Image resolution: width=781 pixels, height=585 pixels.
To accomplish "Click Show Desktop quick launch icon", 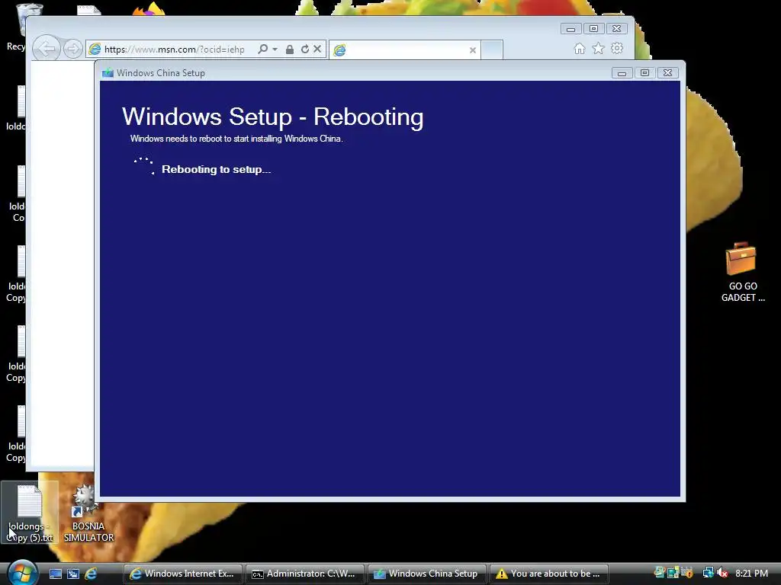I will (x=55, y=574).
